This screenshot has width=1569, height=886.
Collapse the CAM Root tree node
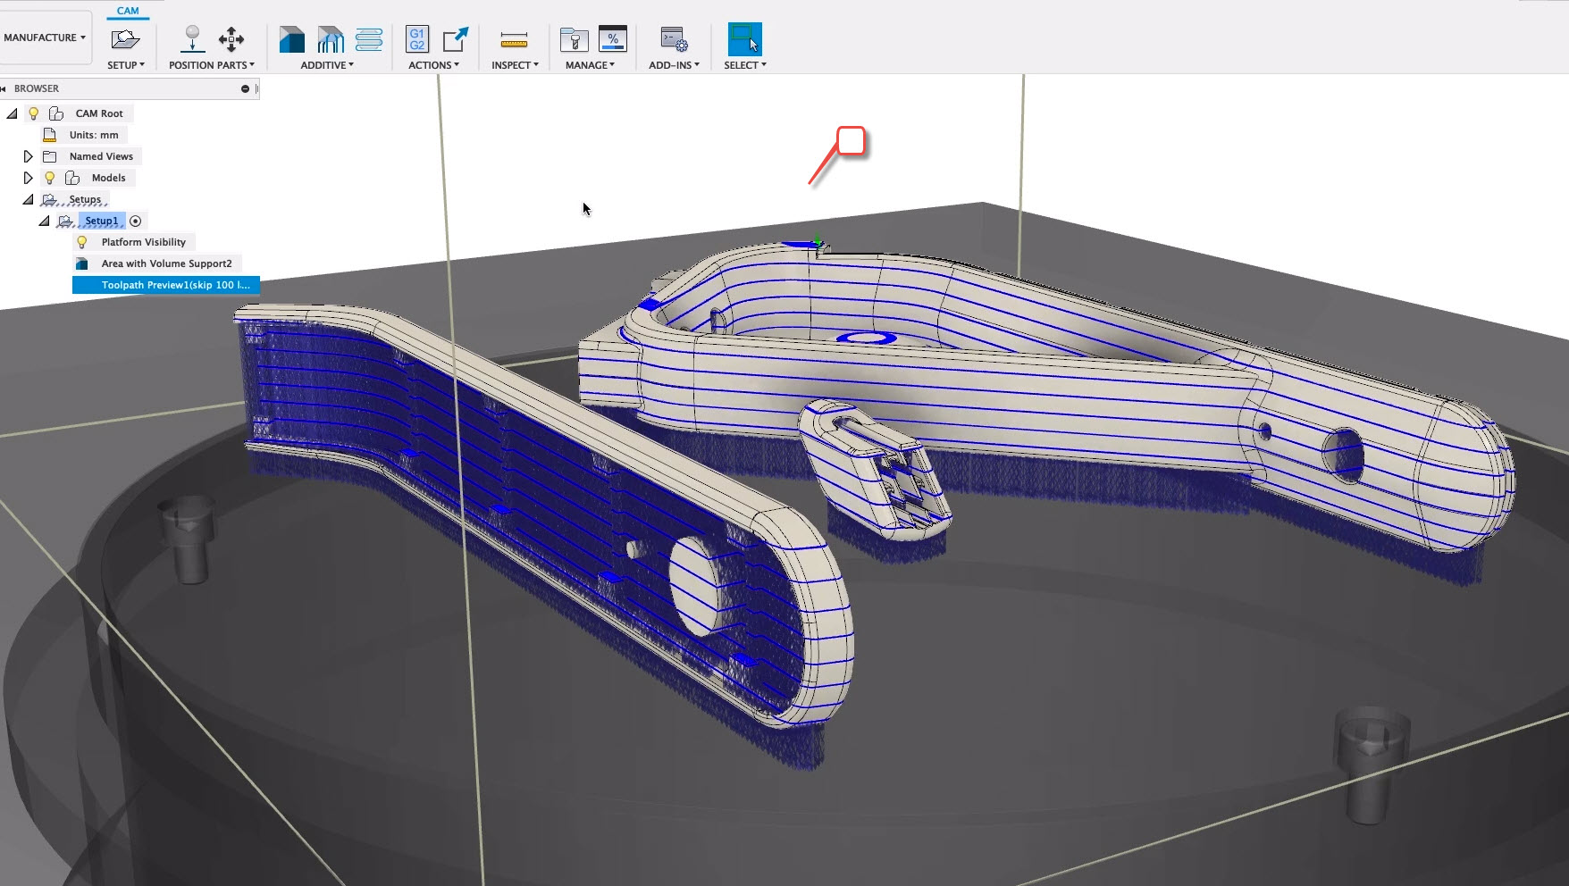[13, 113]
